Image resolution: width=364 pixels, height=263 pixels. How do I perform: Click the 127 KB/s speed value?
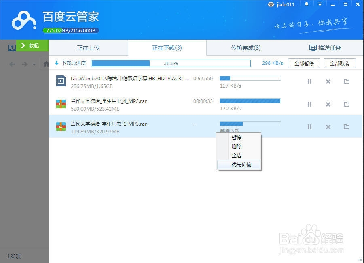231,86
